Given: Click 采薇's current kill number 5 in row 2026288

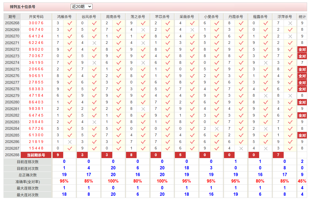Looking at the screenshot, I should point(180,155).
